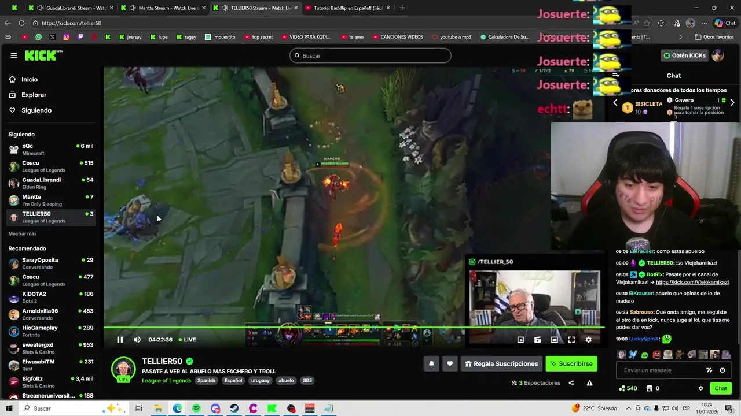Toggle picture-in-picture mini player

(520, 340)
